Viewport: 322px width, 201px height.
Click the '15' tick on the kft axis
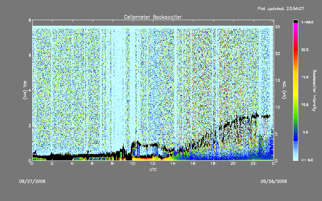pos(277,80)
